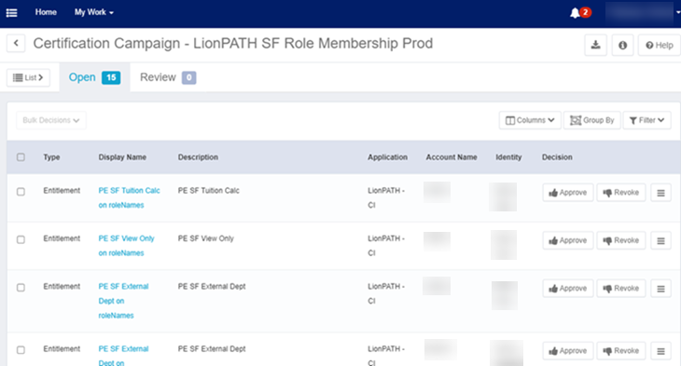Click the campaign title heading
Image resolution: width=681 pixels, height=366 pixels.
pyautogui.click(x=233, y=44)
